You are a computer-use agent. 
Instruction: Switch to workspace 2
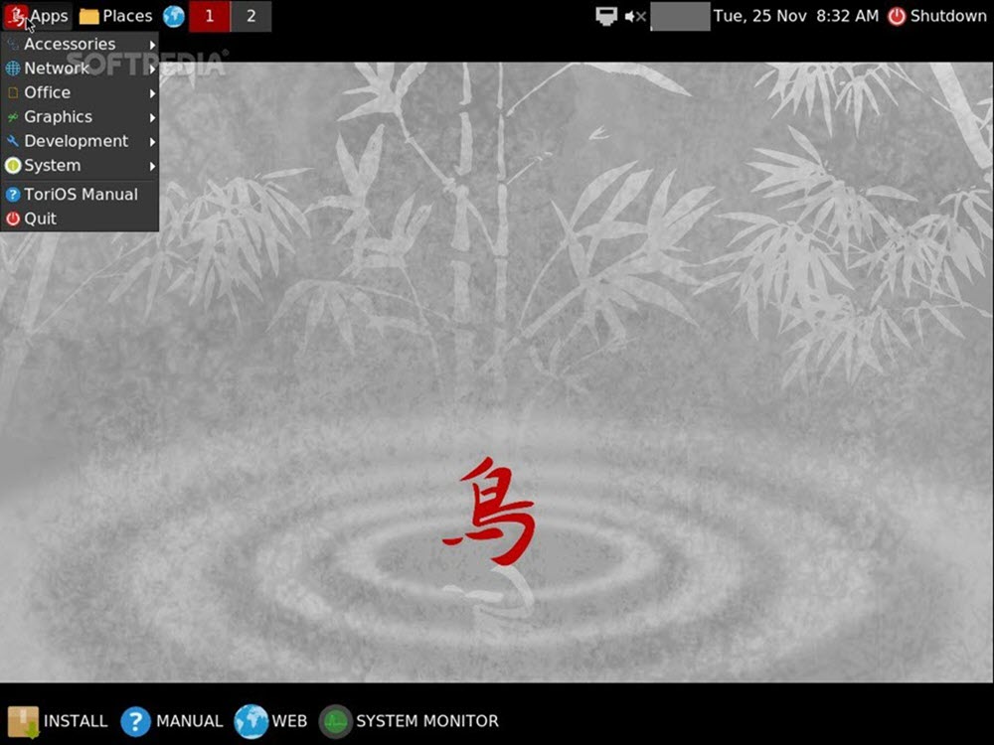(250, 16)
